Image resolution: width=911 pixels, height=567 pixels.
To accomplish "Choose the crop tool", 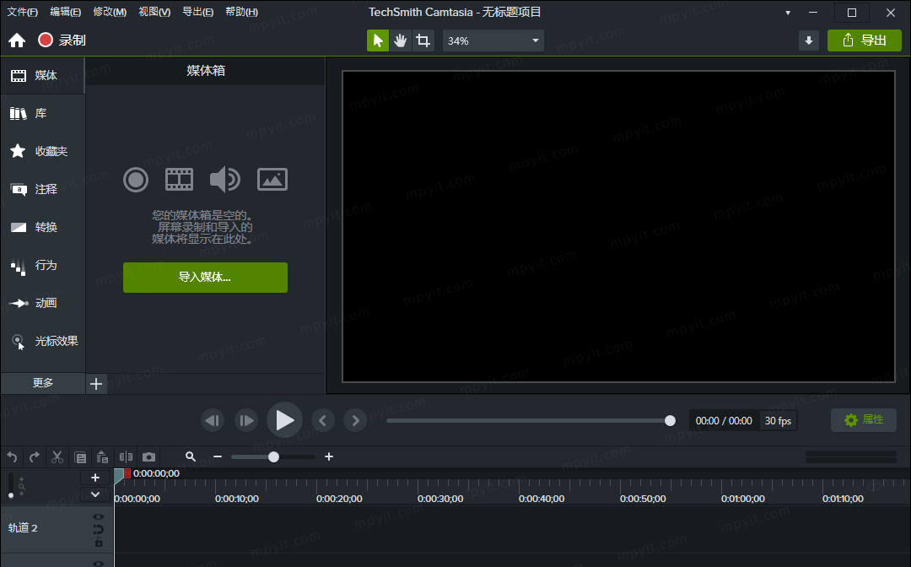I will point(423,40).
